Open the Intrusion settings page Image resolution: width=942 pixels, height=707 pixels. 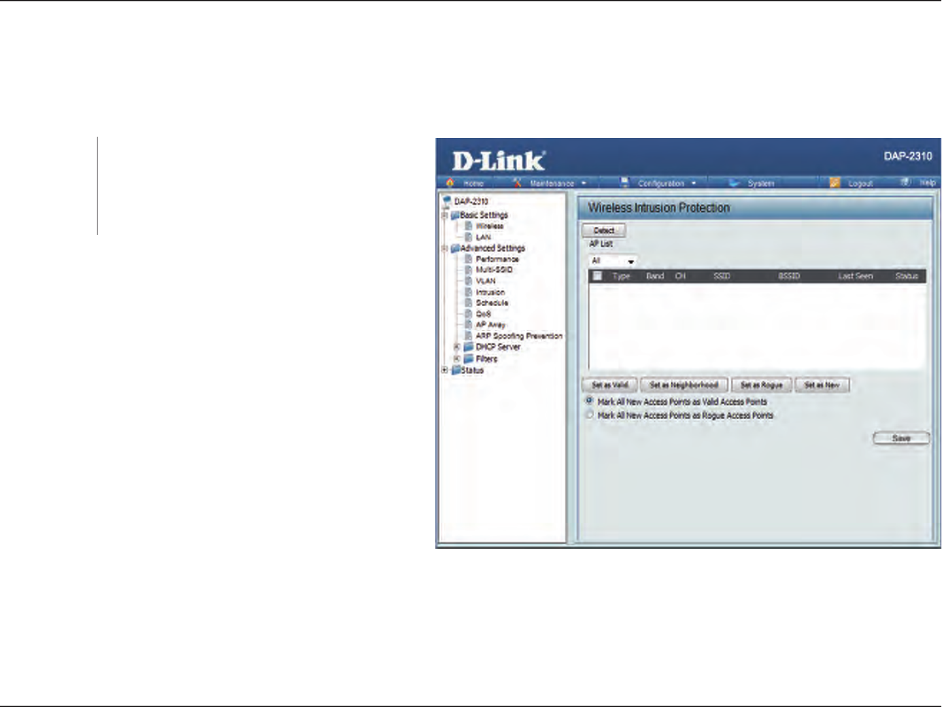click(490, 292)
